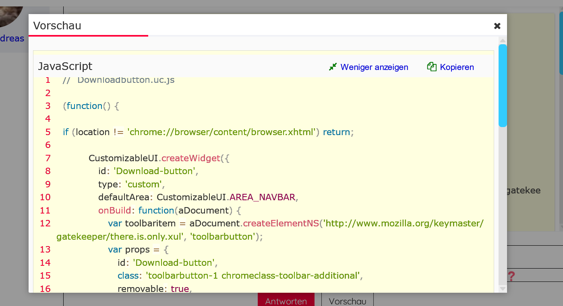Click the red question mark icon
The image size is (563, 306).
[511, 276]
